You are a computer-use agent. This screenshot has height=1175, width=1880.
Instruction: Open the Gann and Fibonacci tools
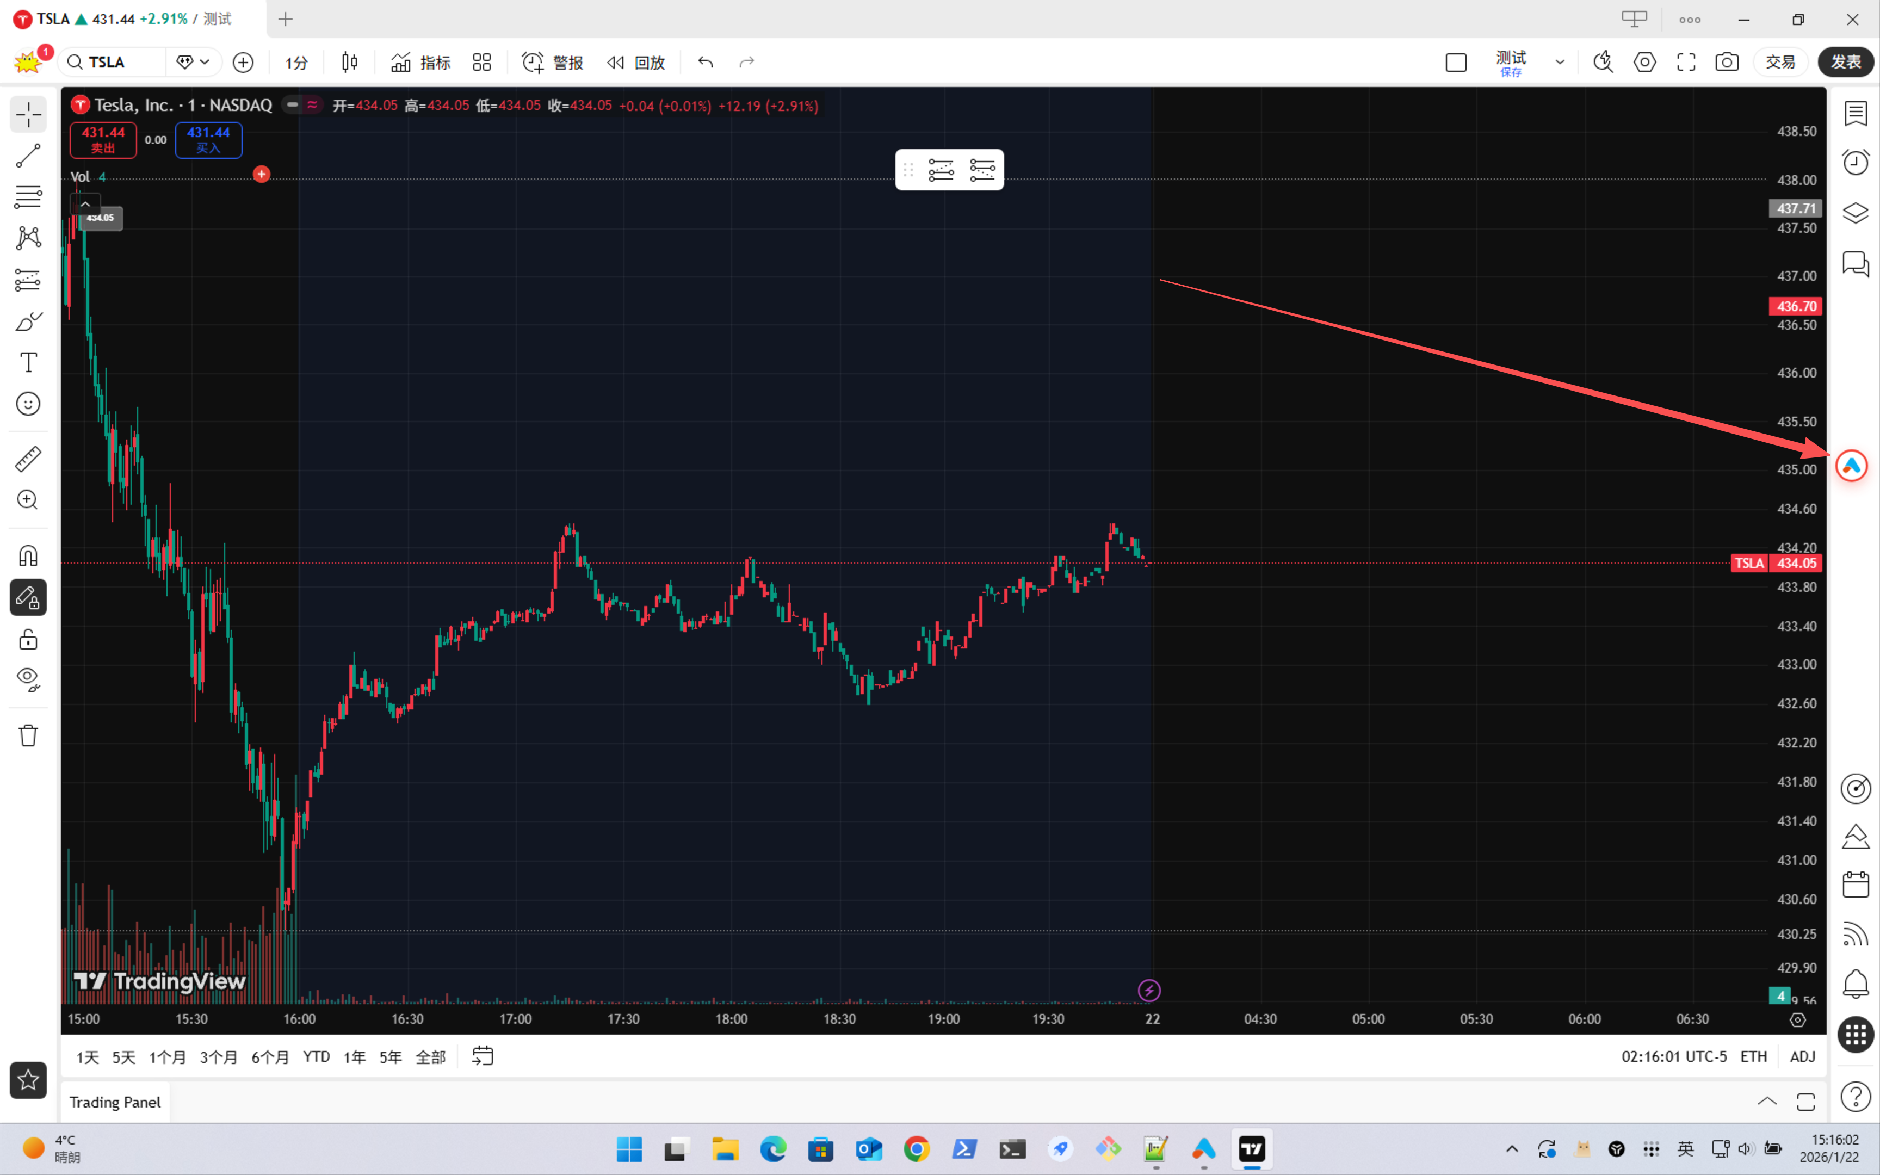click(29, 196)
